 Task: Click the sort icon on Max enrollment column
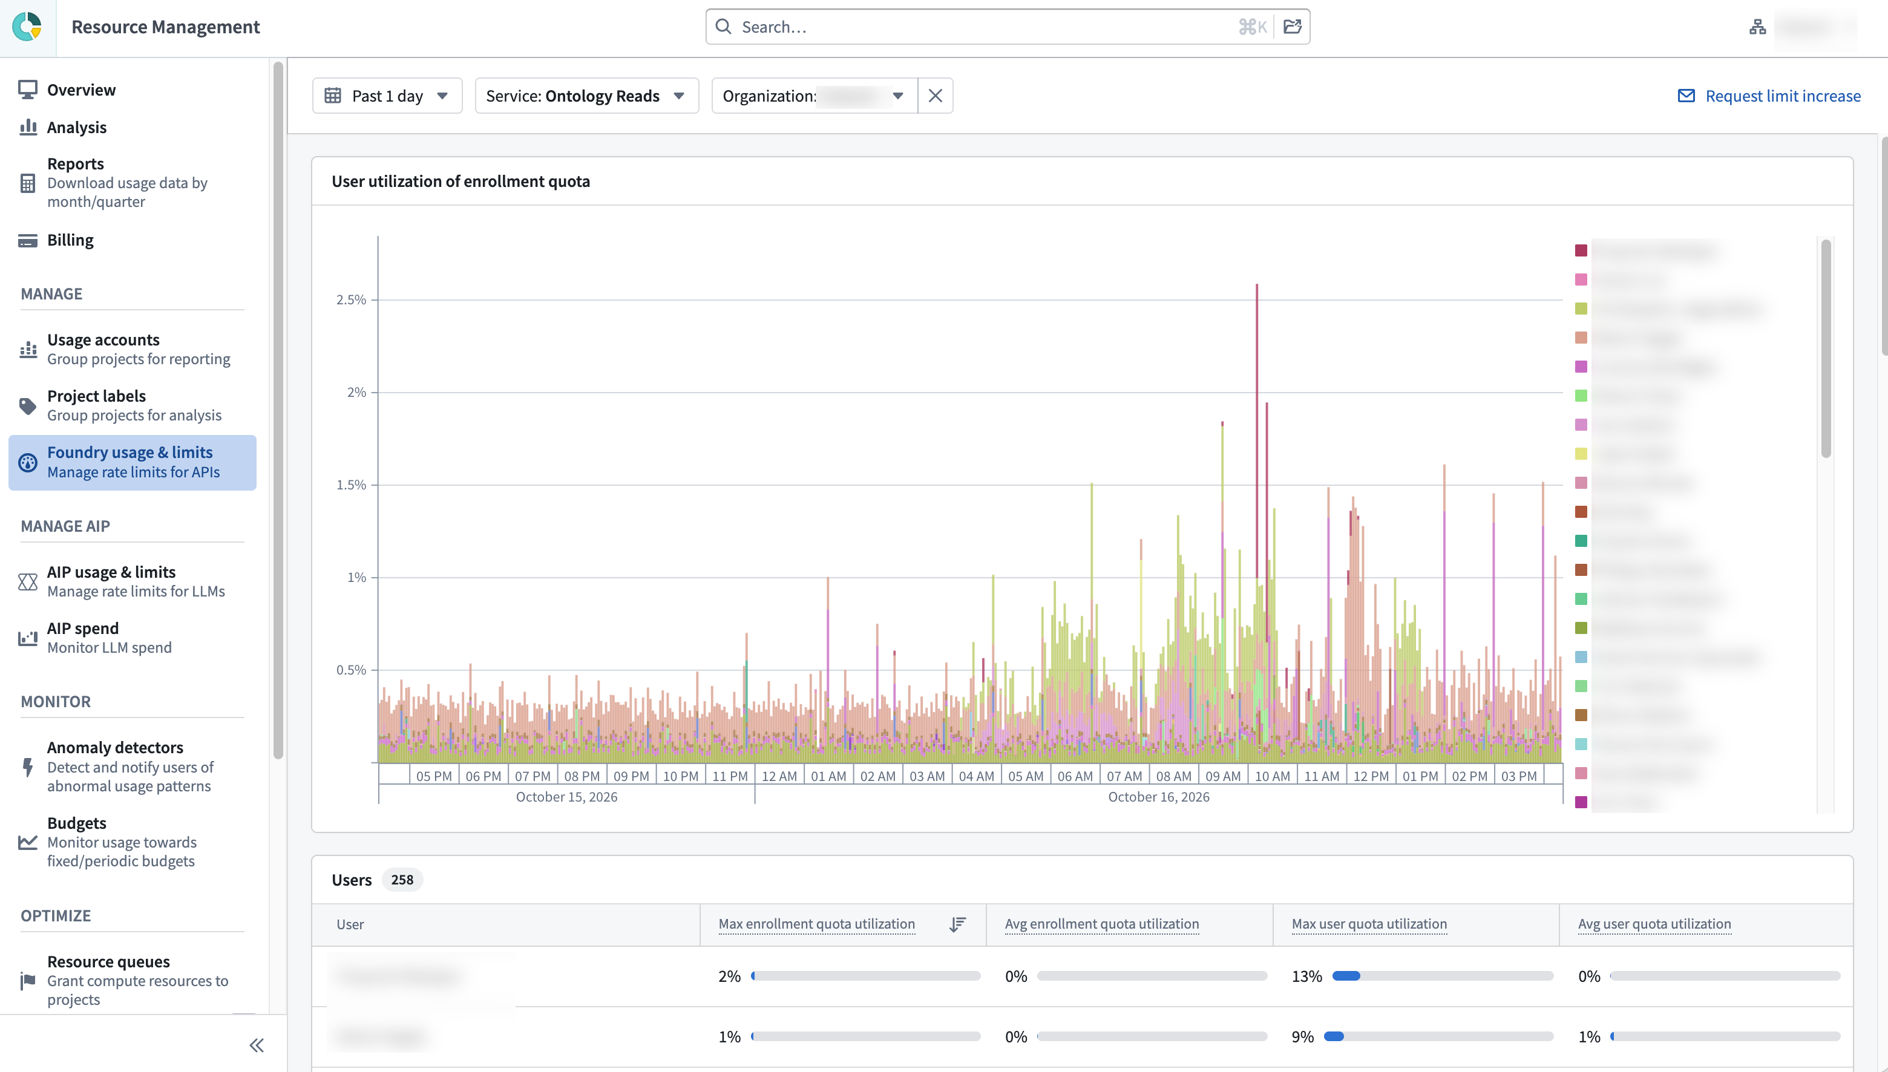957,924
